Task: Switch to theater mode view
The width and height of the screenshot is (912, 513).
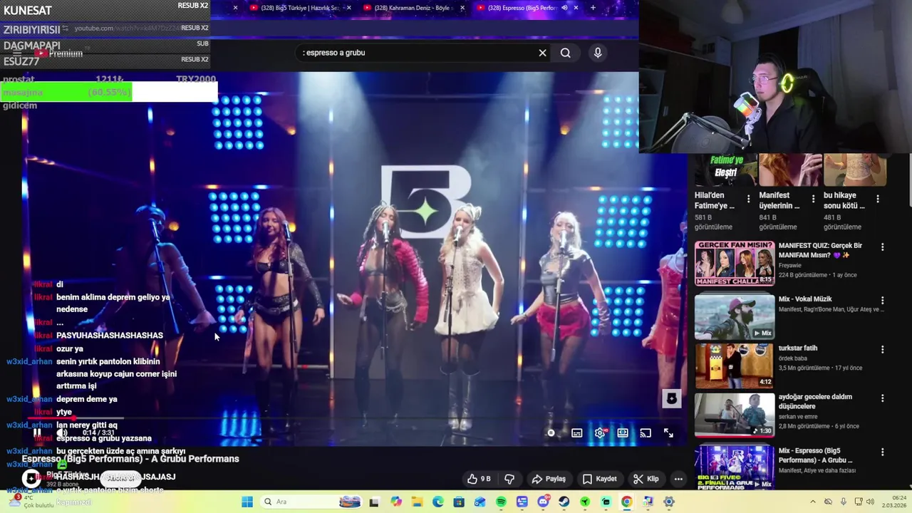Action: (623, 432)
